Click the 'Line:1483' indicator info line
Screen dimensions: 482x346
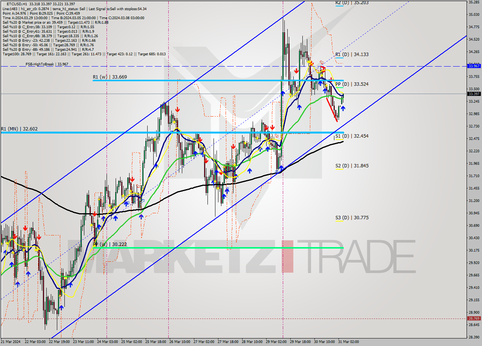coord(75,9)
